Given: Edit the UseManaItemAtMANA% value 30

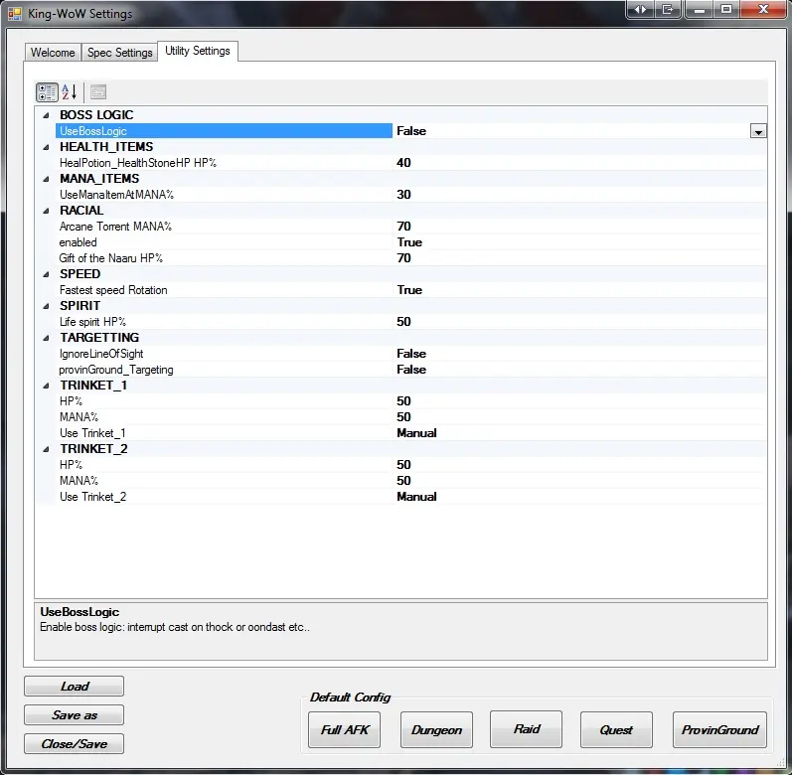Looking at the screenshot, I should coord(403,195).
